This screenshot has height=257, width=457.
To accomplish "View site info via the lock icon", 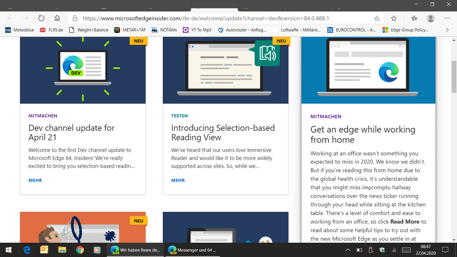I will 75,18.
